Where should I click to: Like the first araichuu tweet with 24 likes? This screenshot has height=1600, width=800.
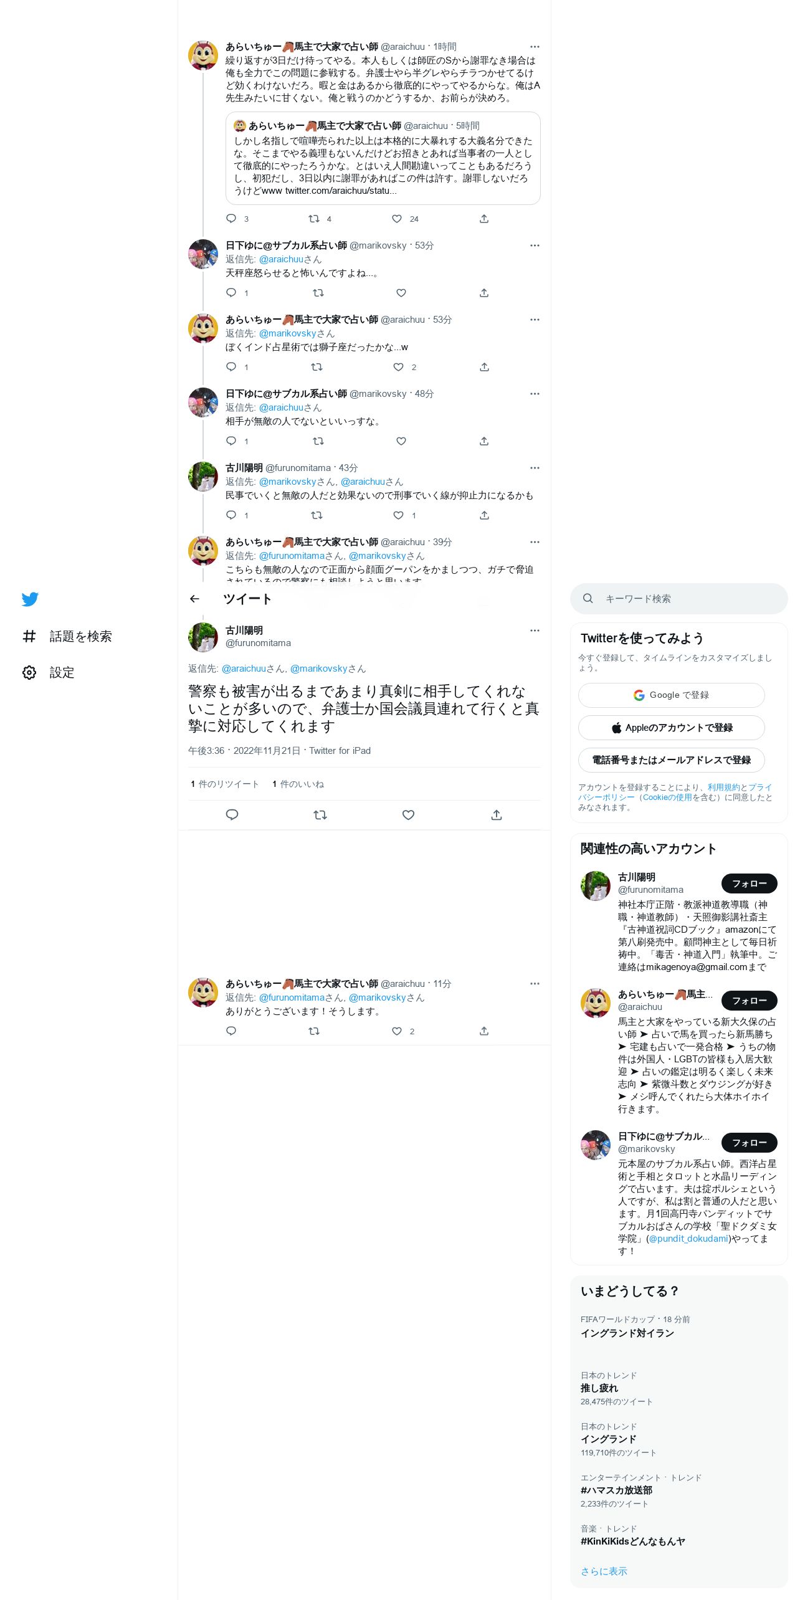coord(397,219)
